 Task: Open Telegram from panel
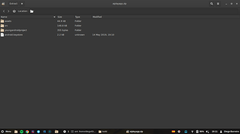pos(38,132)
